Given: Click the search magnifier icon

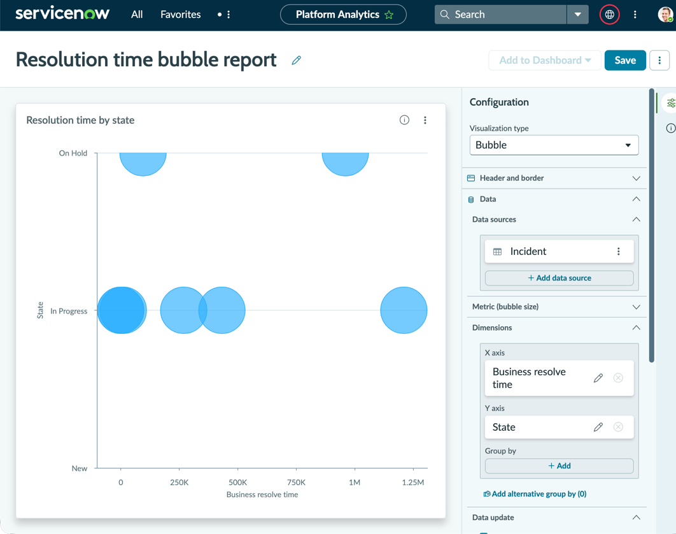Looking at the screenshot, I should coord(444,14).
